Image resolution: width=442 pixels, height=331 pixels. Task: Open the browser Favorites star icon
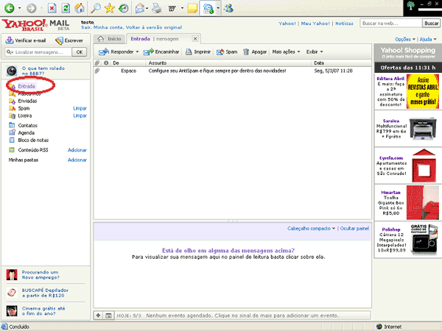pyautogui.click(x=109, y=8)
